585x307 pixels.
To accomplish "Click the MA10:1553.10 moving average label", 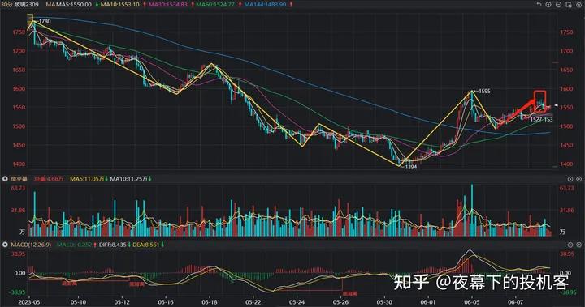I will [119, 5].
